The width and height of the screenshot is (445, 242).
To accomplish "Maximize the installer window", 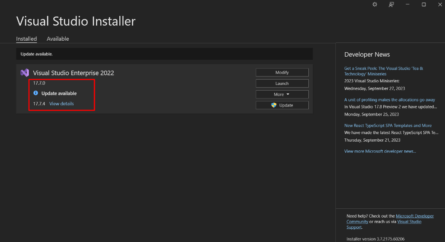I will click(424, 4).
